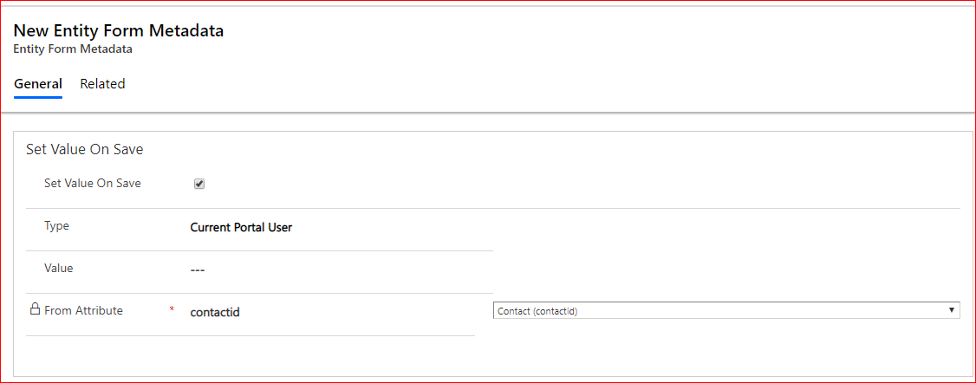Click the Type field label
The image size is (976, 383).
click(x=56, y=225)
